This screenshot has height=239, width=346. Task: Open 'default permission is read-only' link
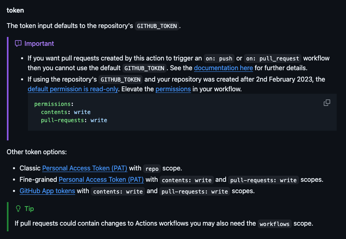tap(73, 89)
